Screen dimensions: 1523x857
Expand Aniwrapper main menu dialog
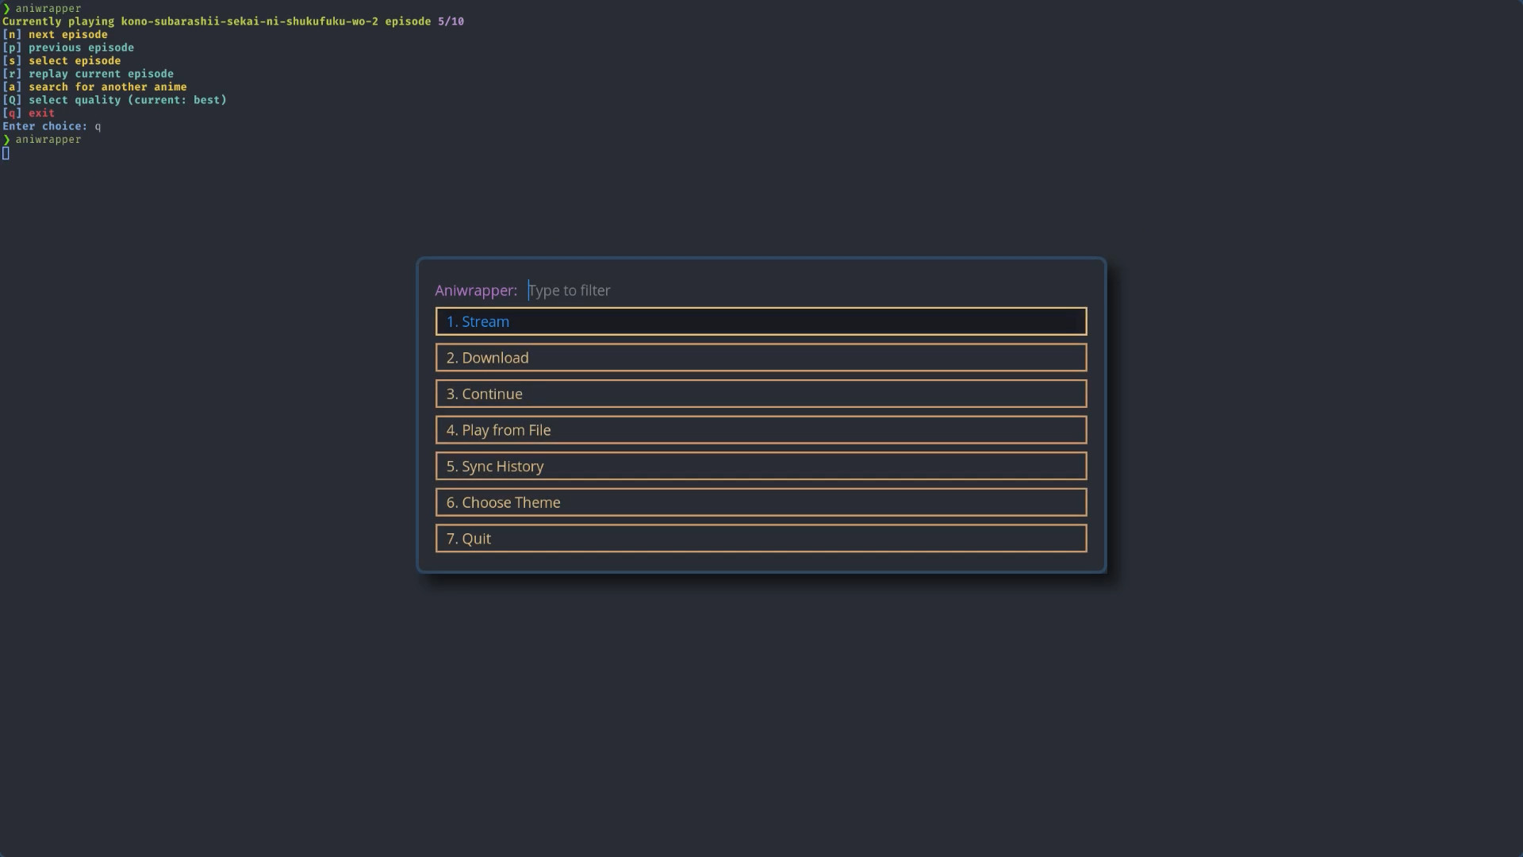click(761, 416)
